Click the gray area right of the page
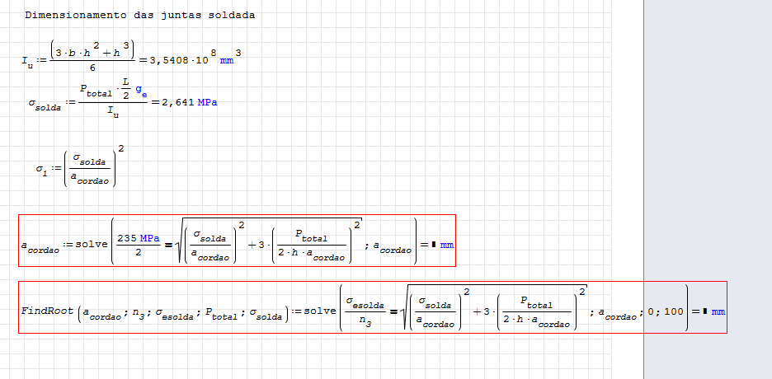772x379 pixels. tap(708, 165)
